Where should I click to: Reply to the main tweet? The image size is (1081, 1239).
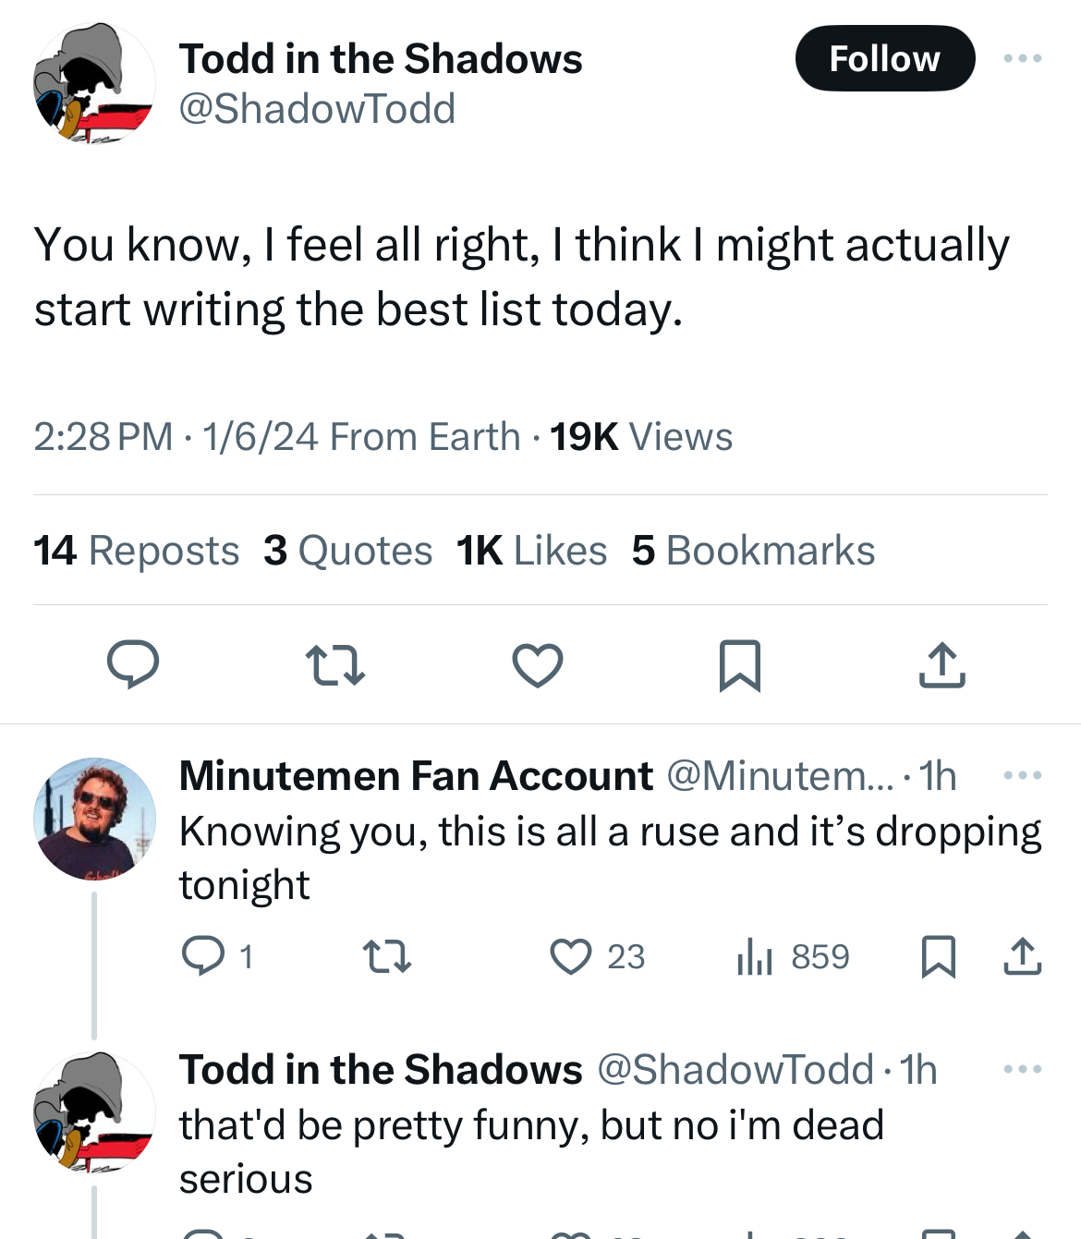coord(133,665)
